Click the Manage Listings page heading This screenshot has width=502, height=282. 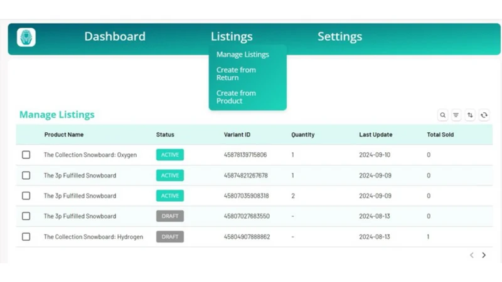(x=57, y=115)
